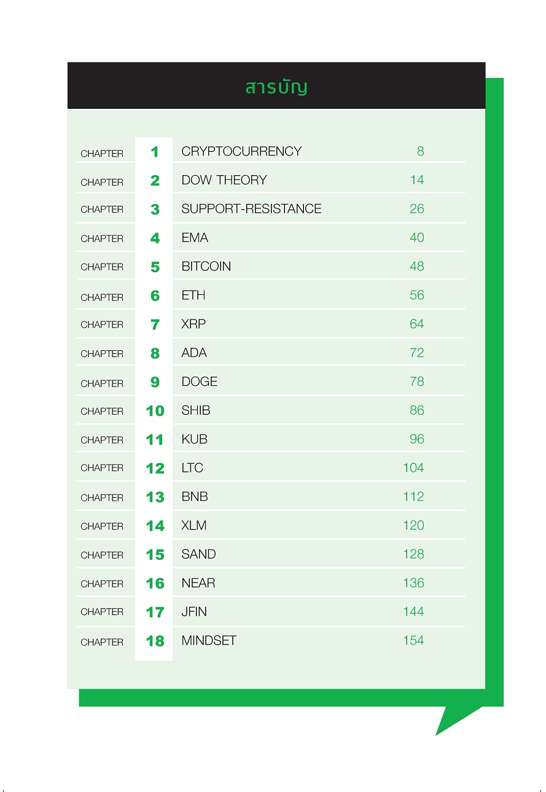Click the green สารบัญ heading
546x792 pixels.
coord(276,87)
